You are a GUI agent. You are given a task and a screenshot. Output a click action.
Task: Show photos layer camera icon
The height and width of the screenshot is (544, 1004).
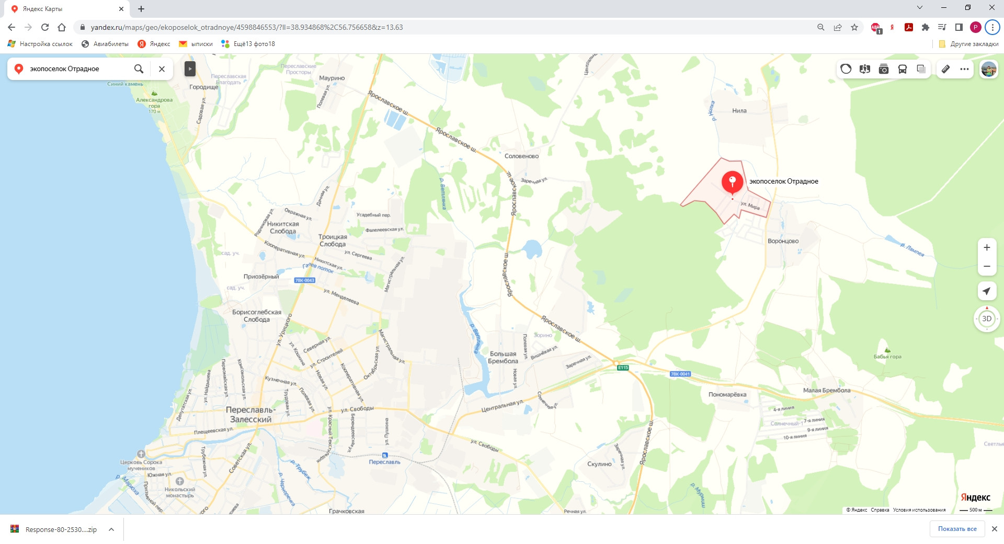click(884, 69)
